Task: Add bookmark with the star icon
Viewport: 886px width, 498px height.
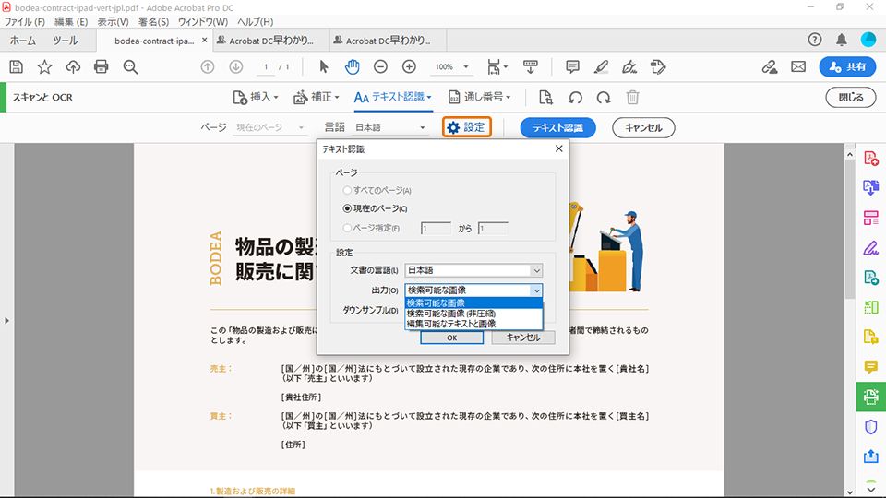Action: [44, 66]
